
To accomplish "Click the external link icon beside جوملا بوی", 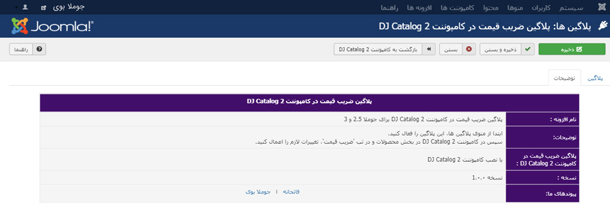I will click(43, 7).
